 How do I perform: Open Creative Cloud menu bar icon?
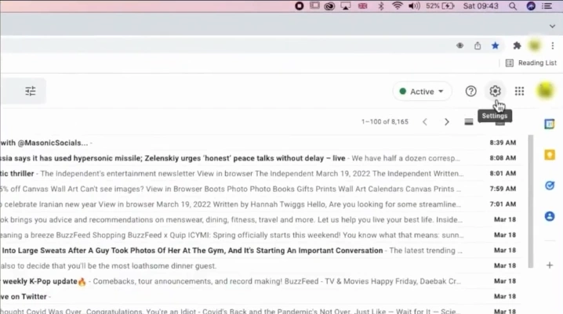329,6
